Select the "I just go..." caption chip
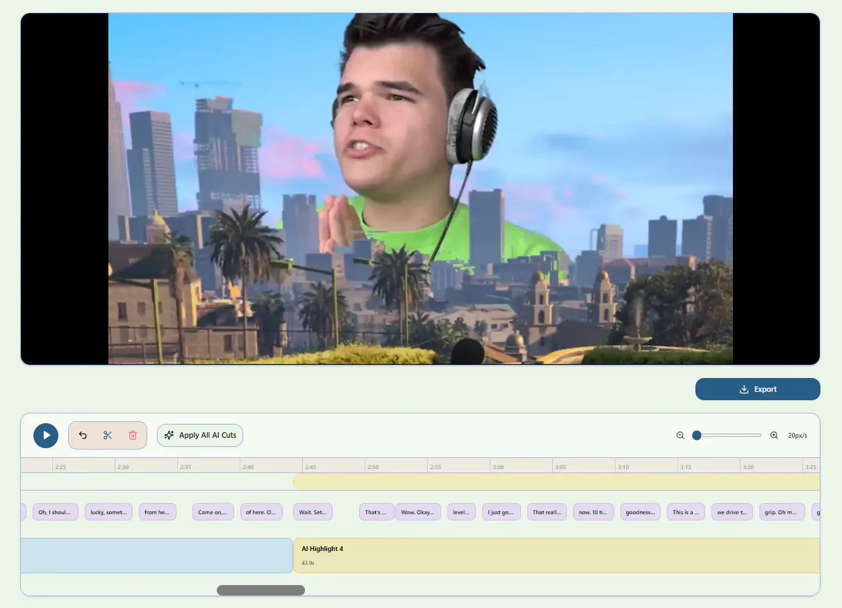Screen dimensions: 842x608 click(x=502, y=512)
